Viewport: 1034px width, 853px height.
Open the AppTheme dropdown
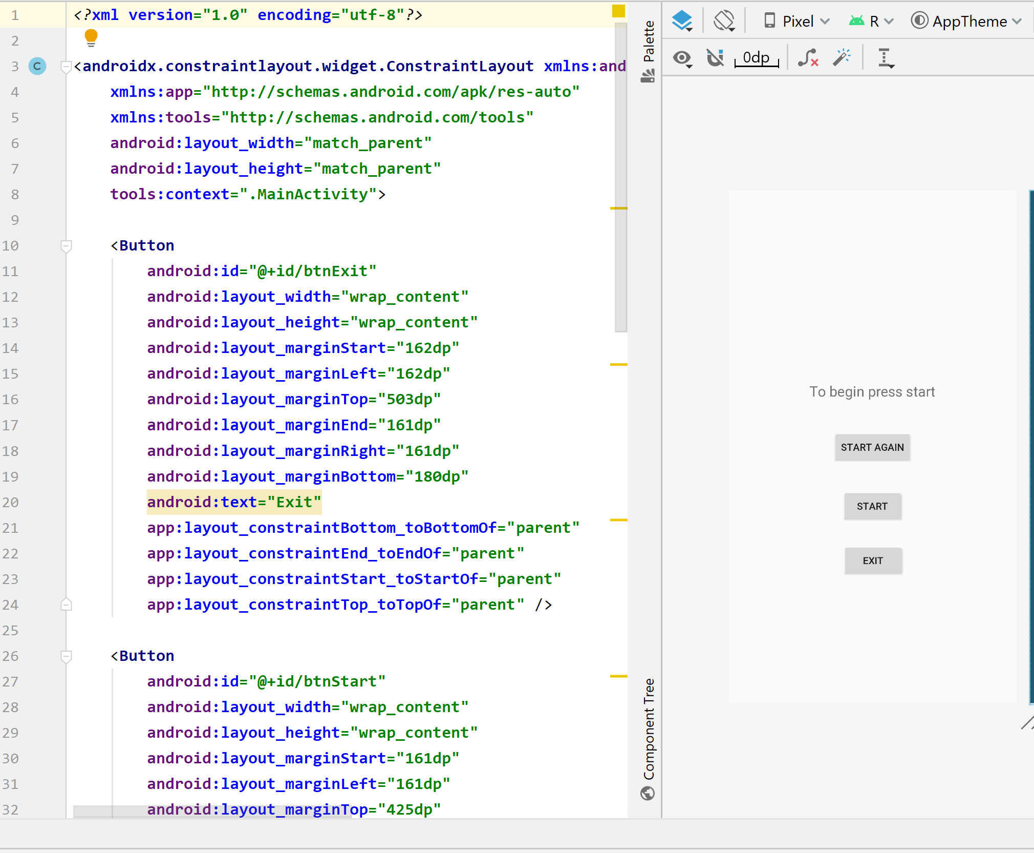[966, 21]
